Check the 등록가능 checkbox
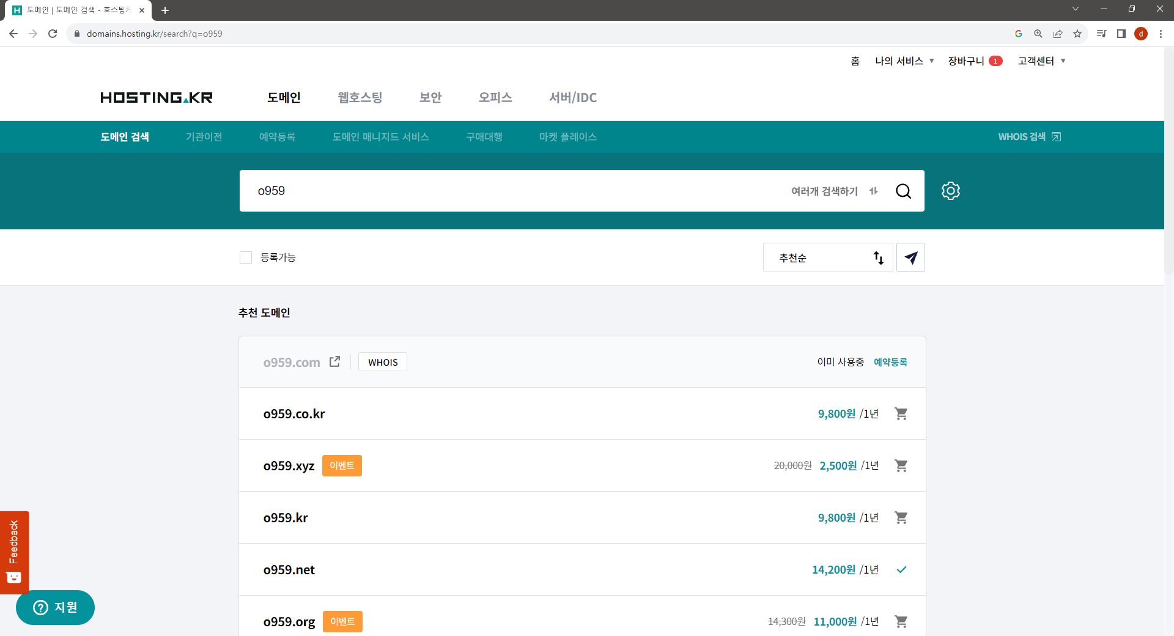Screen dimensions: 1174x636 (x=246, y=257)
